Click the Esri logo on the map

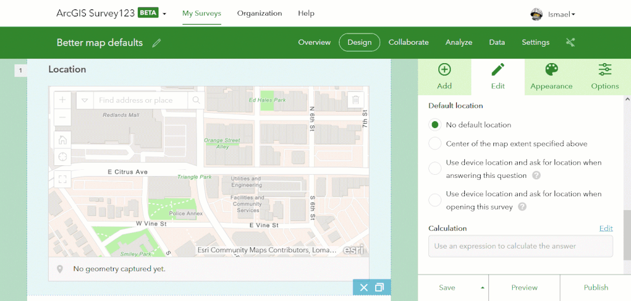(x=353, y=250)
